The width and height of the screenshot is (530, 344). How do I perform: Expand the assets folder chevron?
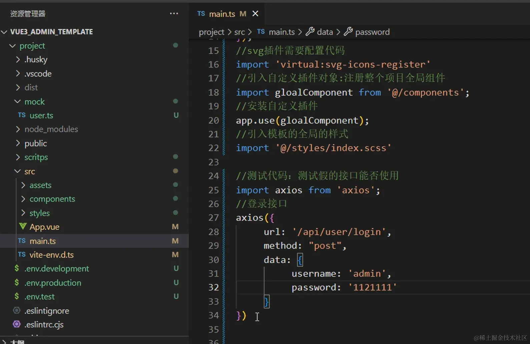point(23,185)
